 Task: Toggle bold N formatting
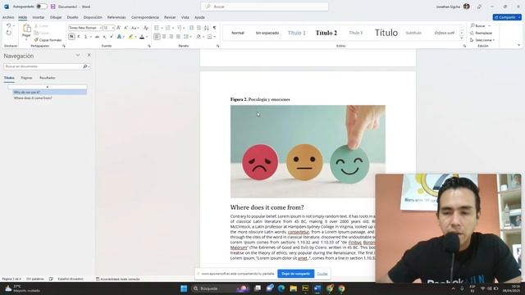[71, 37]
